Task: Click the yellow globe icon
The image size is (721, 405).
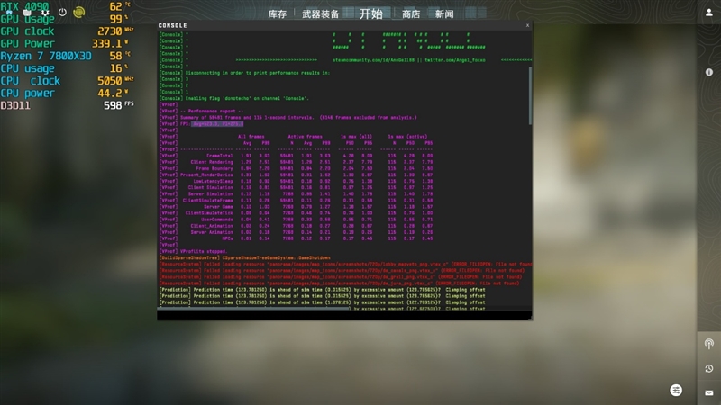Action: [79, 13]
